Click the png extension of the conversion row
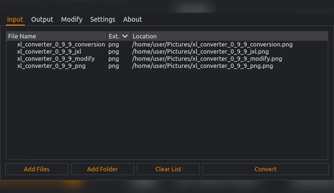This screenshot has height=193, width=334. coord(113,45)
